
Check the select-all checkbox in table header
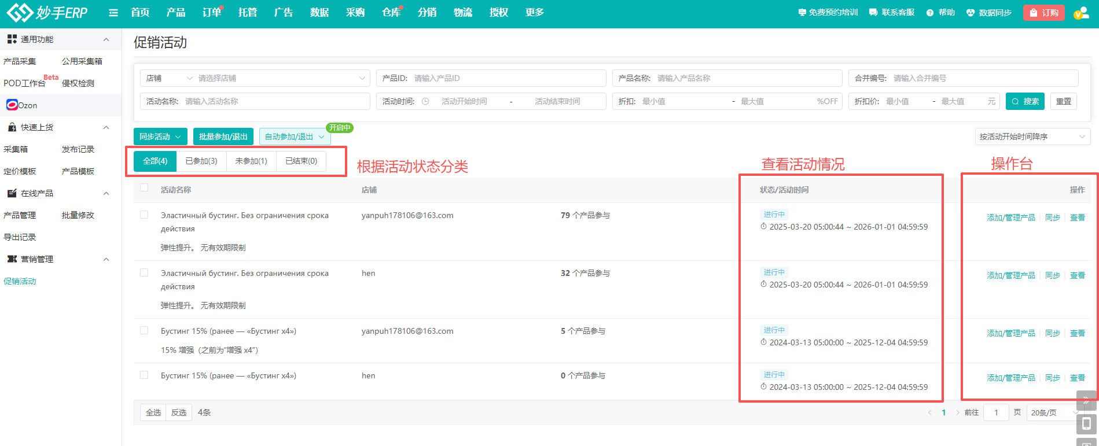(144, 187)
